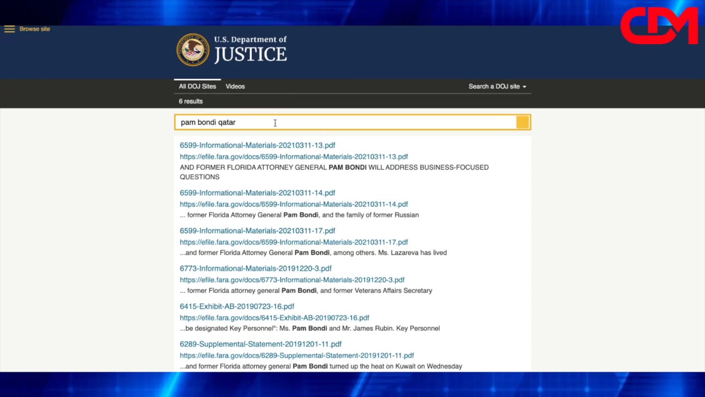Open efile.fara.gov URL for 6415-Exhibit-AB-20190723-16.pdf
Screen dimensions: 705x397
[x=274, y=318]
